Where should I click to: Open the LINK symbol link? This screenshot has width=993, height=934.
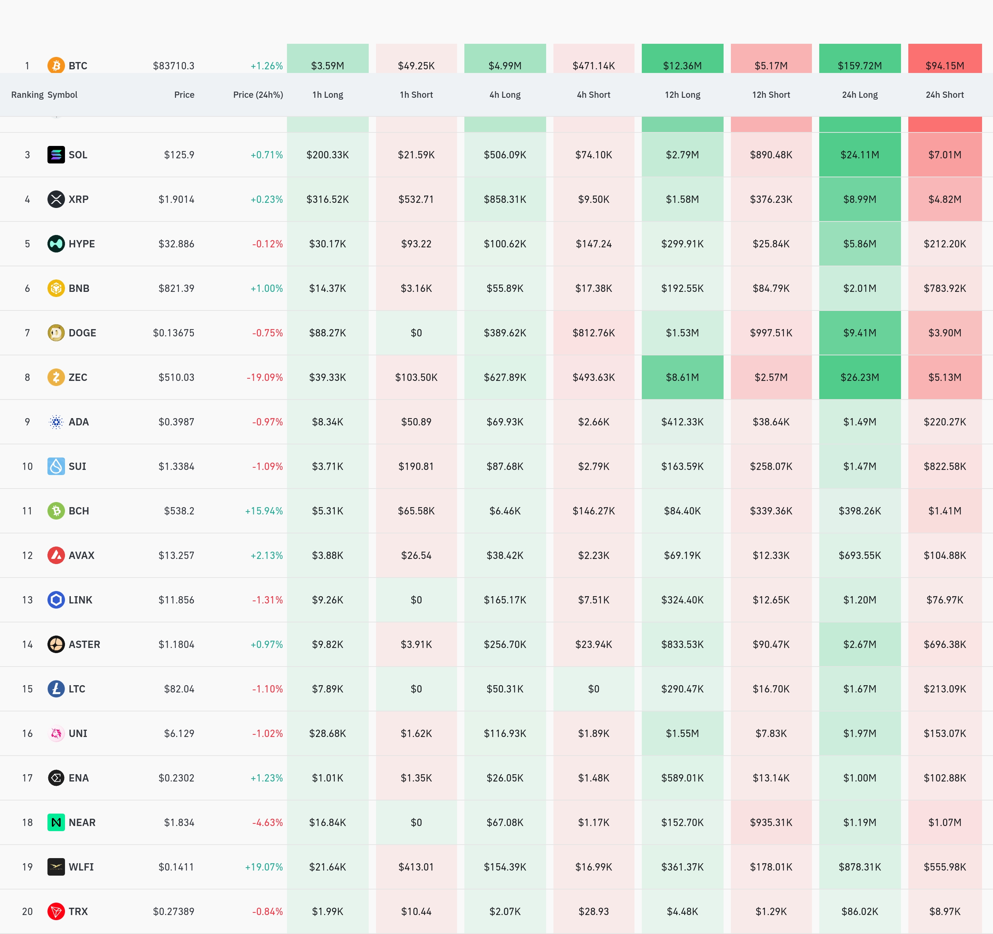click(80, 599)
